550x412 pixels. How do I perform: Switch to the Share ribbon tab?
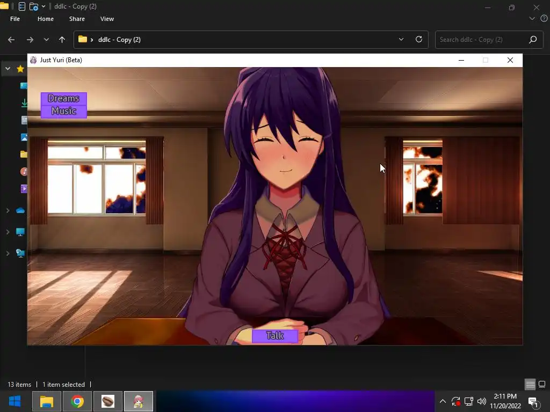pos(77,19)
